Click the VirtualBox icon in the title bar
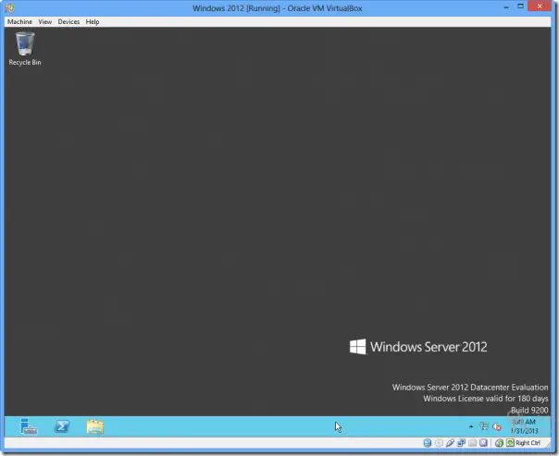This screenshot has width=559, height=456. click(x=9, y=7)
